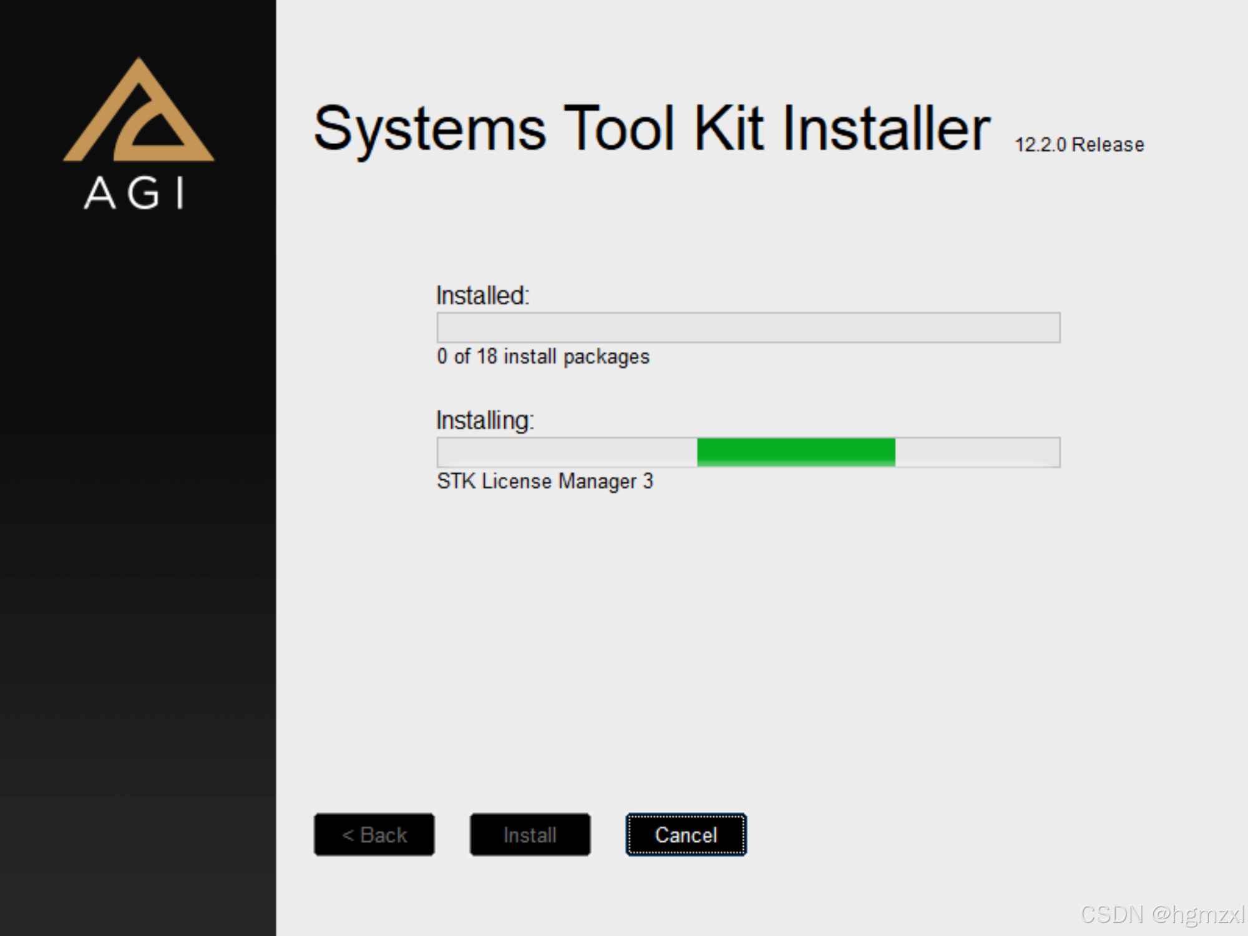Click the 'Installed:' label
This screenshot has height=936, width=1248.
pos(482,295)
